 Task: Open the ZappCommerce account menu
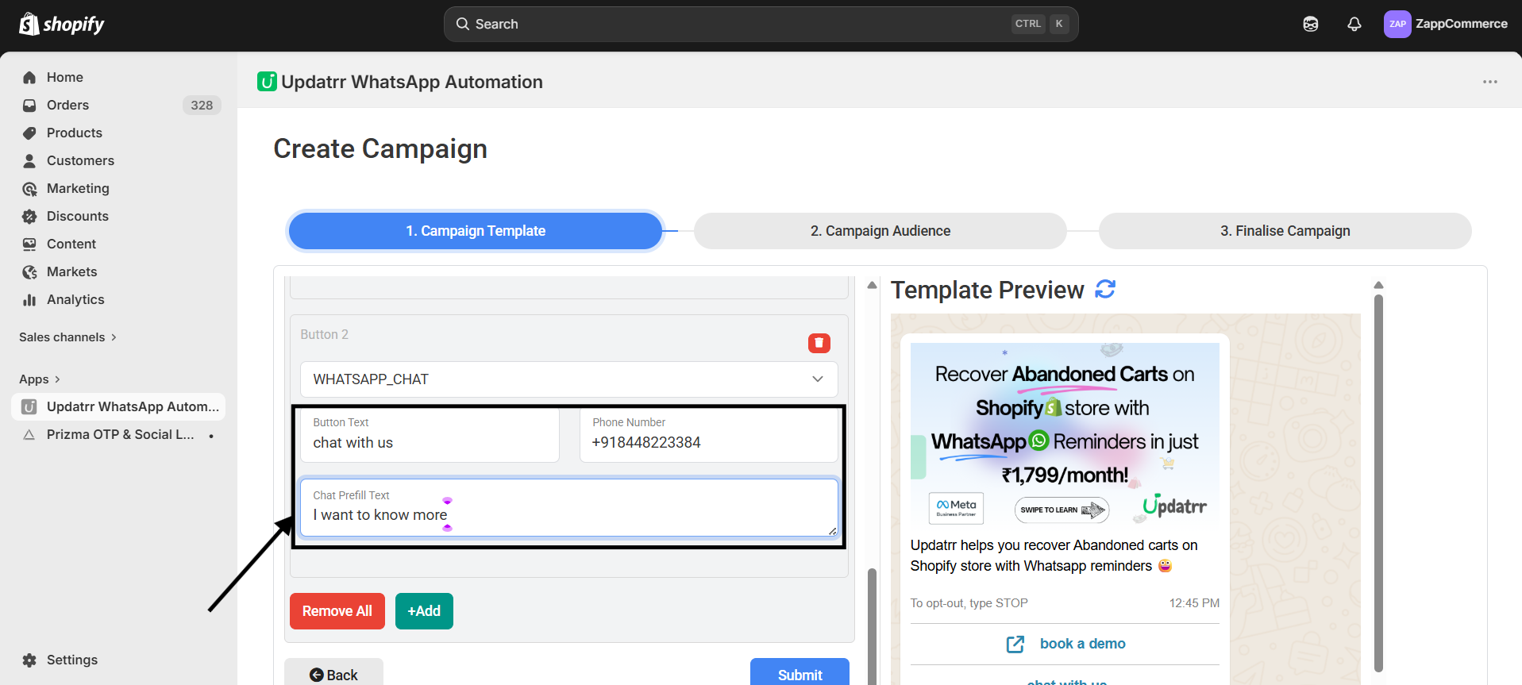pyautogui.click(x=1445, y=24)
